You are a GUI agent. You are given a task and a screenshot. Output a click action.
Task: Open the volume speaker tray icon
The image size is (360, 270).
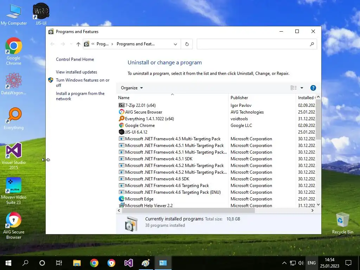pyautogui.click(x=301, y=263)
